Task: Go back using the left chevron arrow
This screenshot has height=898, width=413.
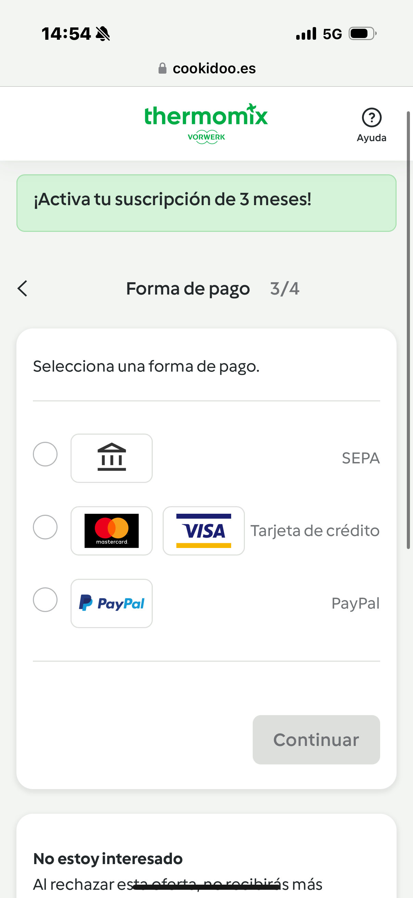Action: [23, 288]
